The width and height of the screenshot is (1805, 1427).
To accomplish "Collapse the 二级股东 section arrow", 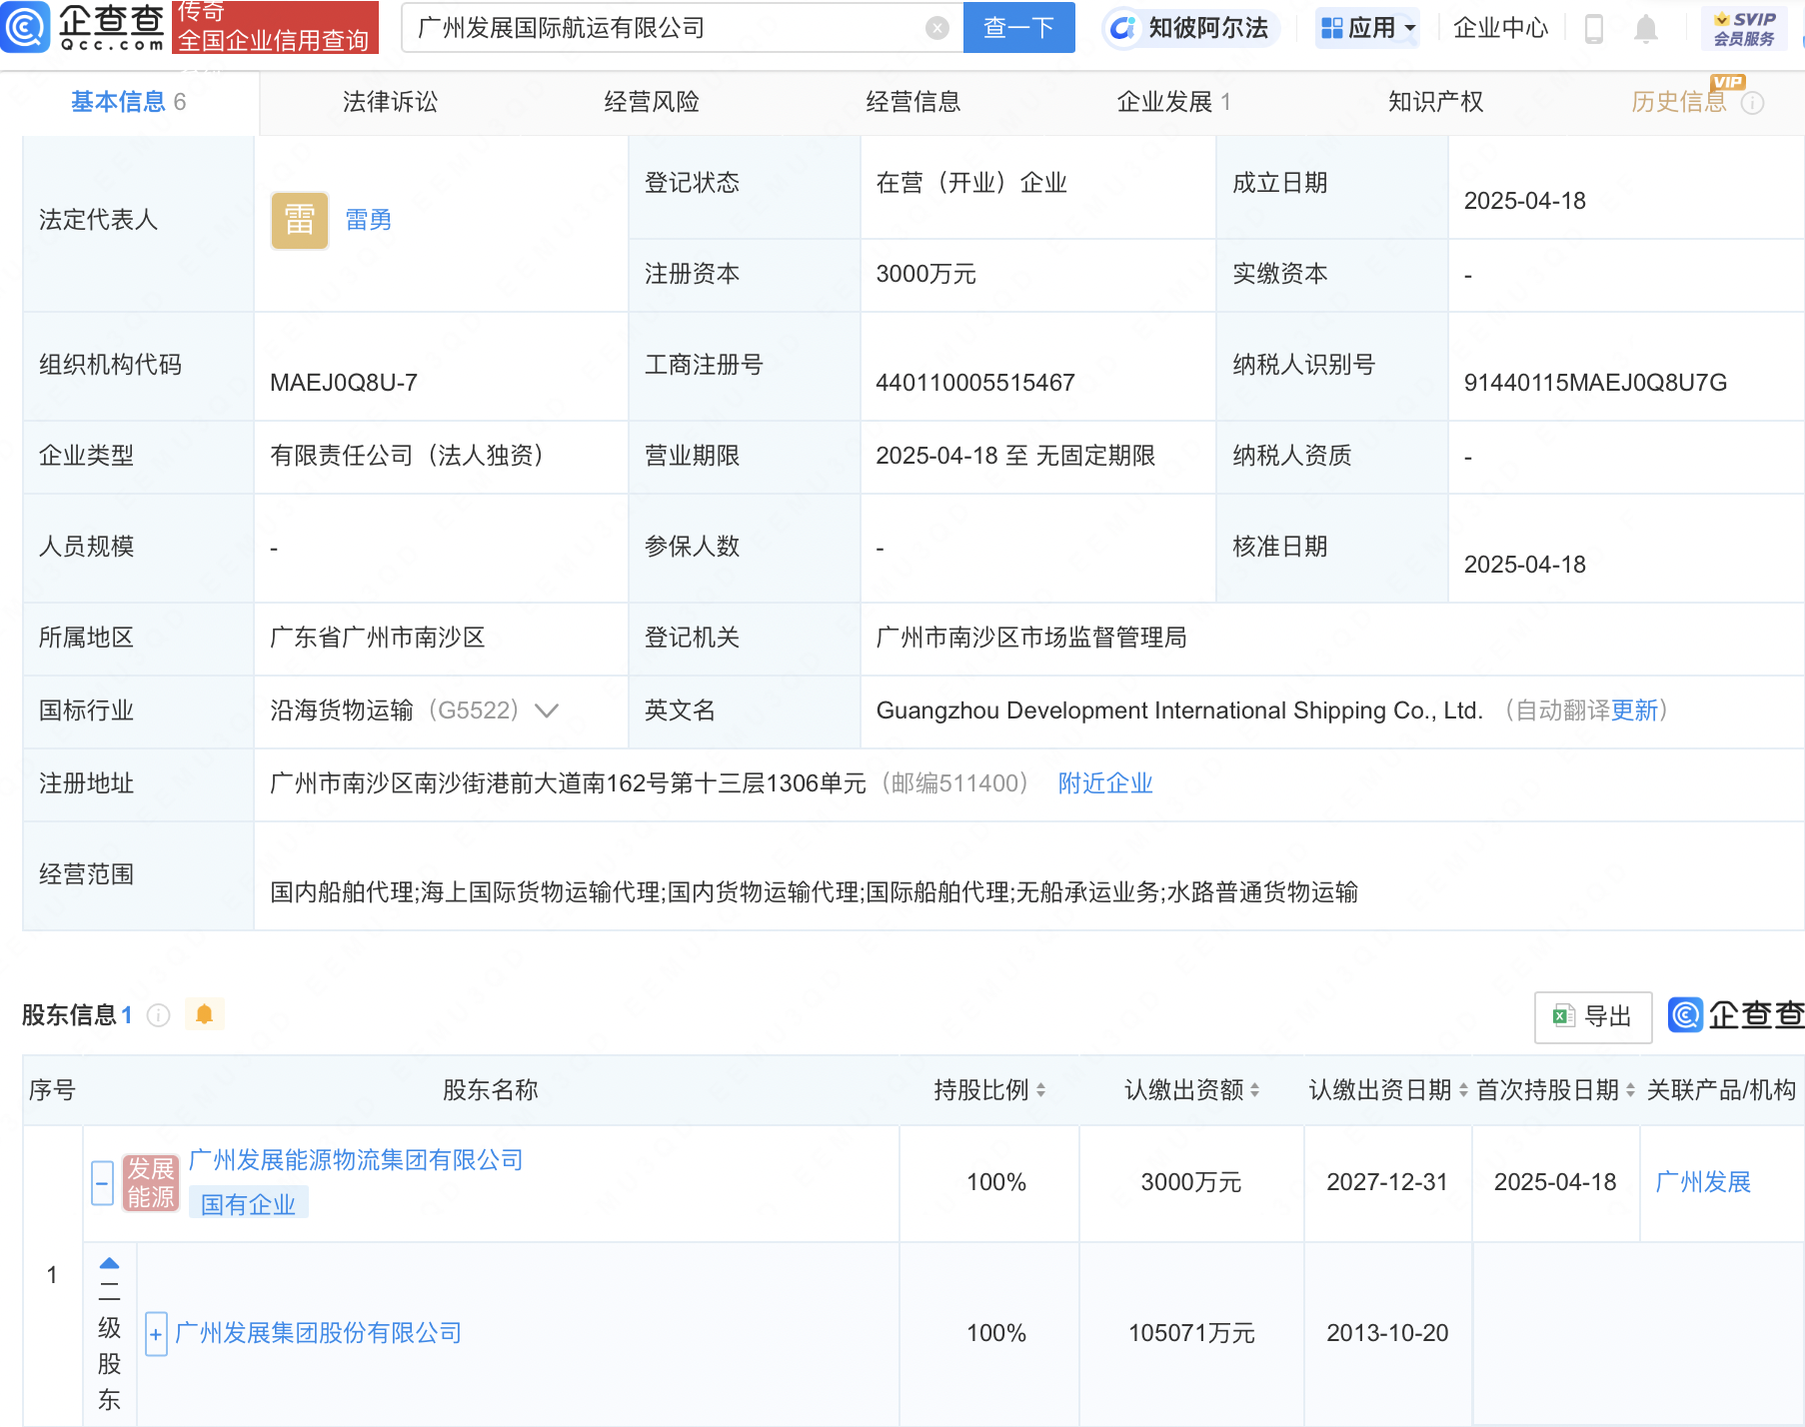I will pyautogui.click(x=110, y=1263).
